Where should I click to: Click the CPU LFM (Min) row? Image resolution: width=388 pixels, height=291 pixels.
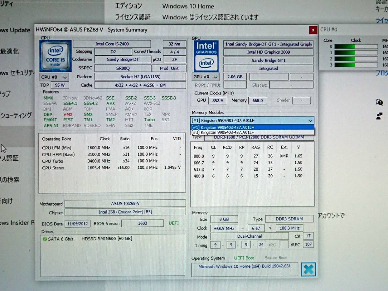(x=112, y=148)
